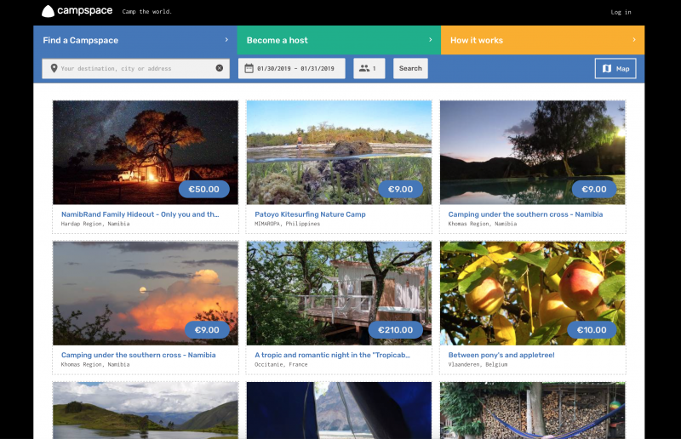
Task: Open the Tropicab romantic night listing title
Action: click(332, 355)
